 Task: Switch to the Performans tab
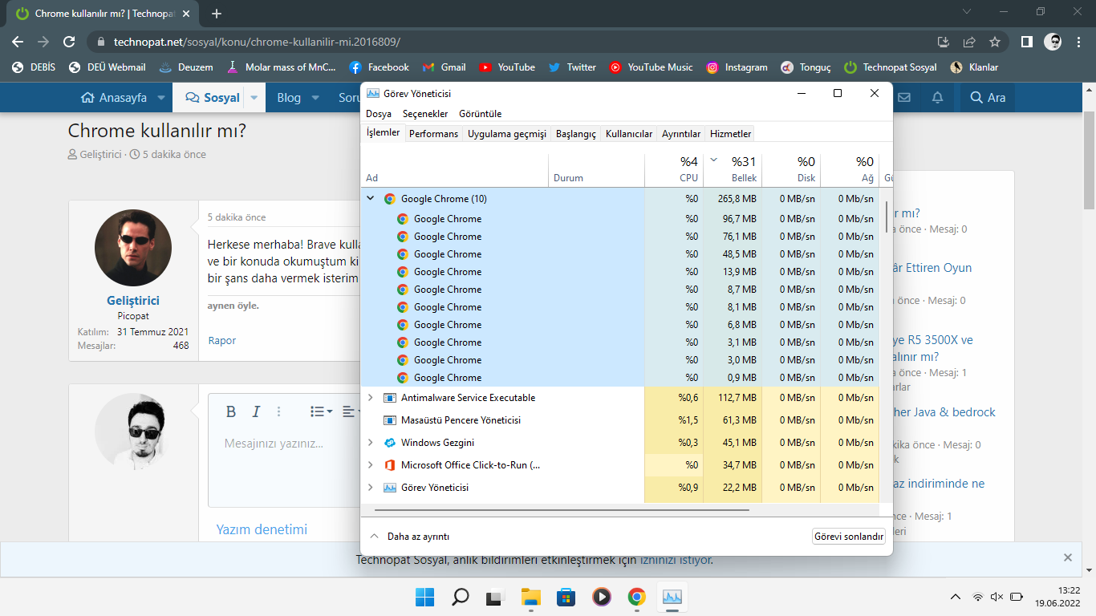coord(433,134)
